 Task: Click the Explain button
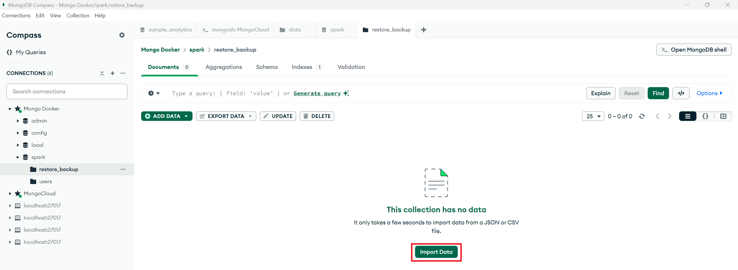601,93
